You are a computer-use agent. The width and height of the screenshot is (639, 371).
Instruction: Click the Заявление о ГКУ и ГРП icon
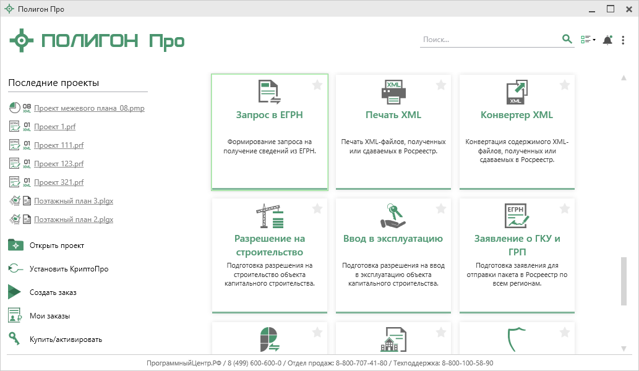pos(517,216)
